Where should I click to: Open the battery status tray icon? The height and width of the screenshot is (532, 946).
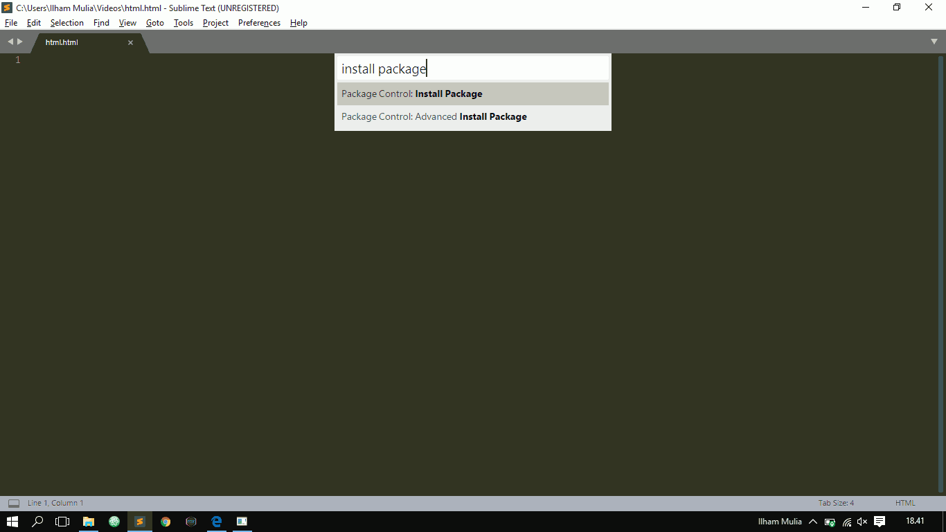point(830,522)
